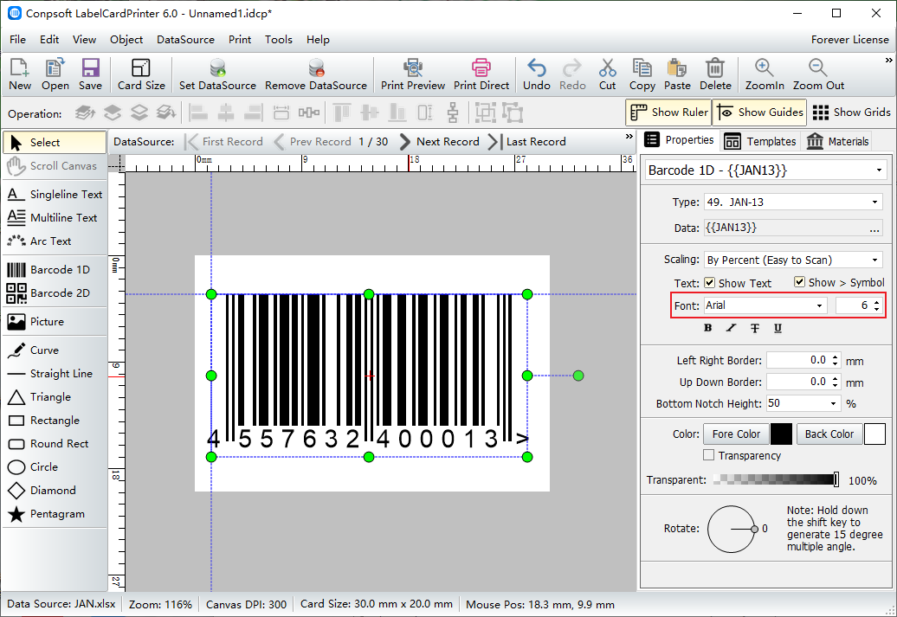Choose the Curve drawing tool
Screen dimensions: 897x617
click(x=55, y=350)
